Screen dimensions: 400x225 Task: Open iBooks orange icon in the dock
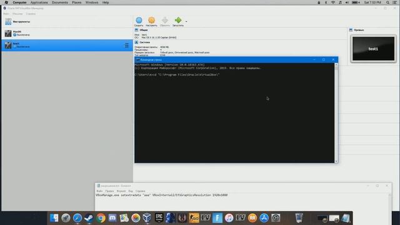252,218
